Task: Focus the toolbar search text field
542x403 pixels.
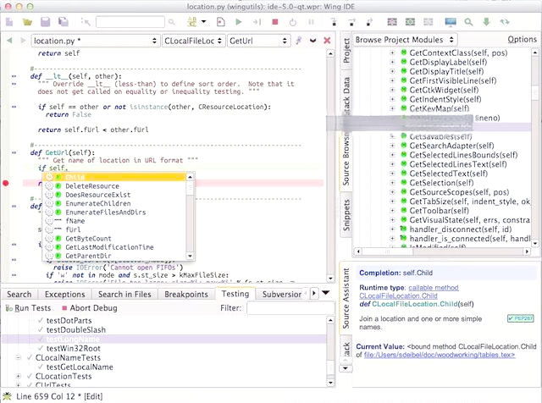Action: point(130,22)
